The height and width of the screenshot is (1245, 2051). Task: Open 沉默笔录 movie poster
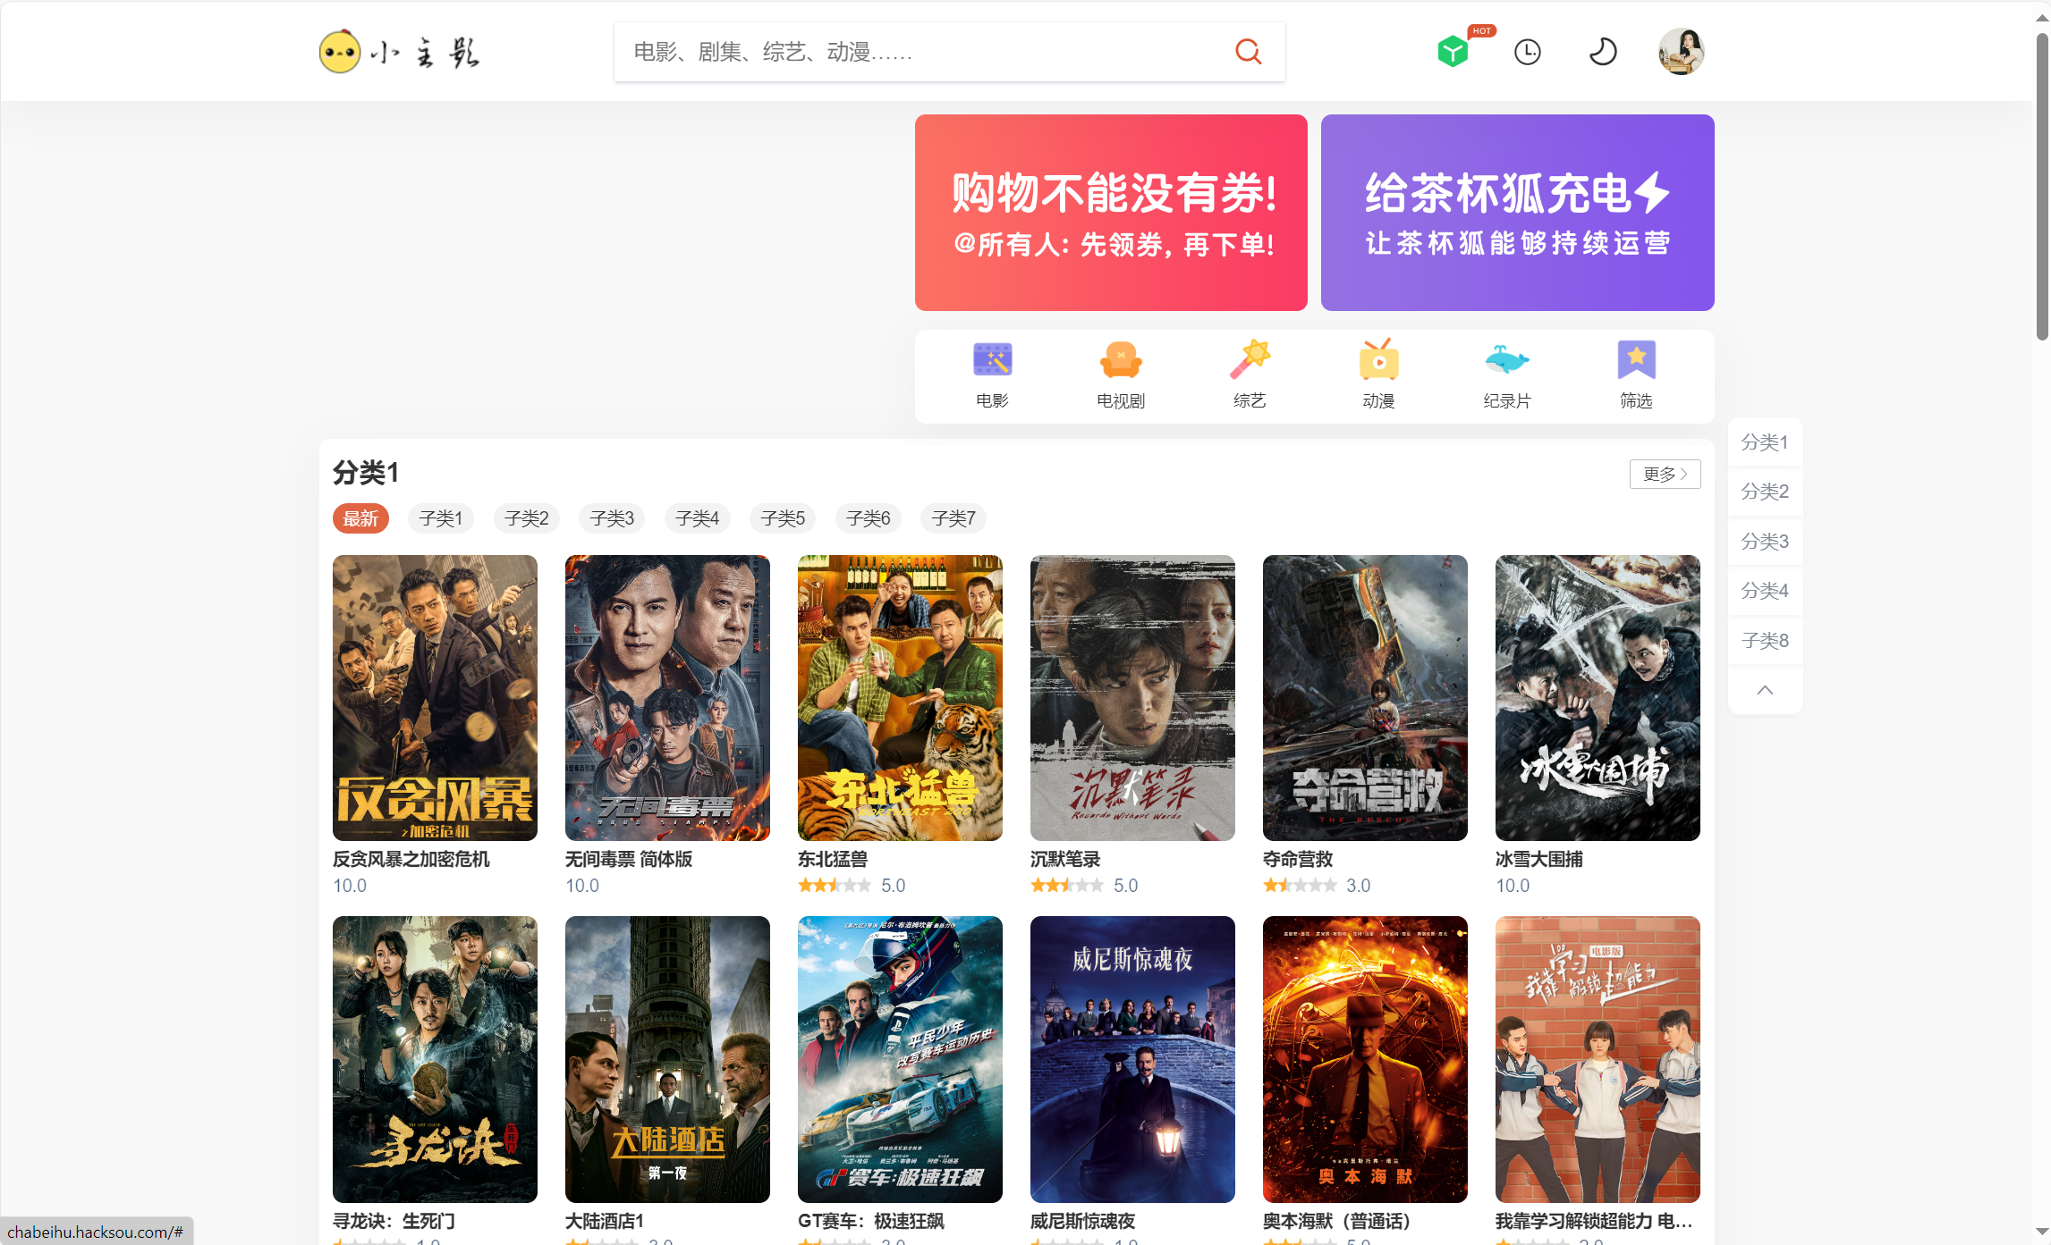1132,698
